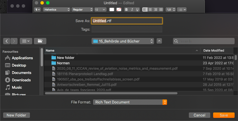The width and height of the screenshot is (238, 121).
Task: Click the sidebar vertical scrollbar
Action: click(x=42, y=57)
